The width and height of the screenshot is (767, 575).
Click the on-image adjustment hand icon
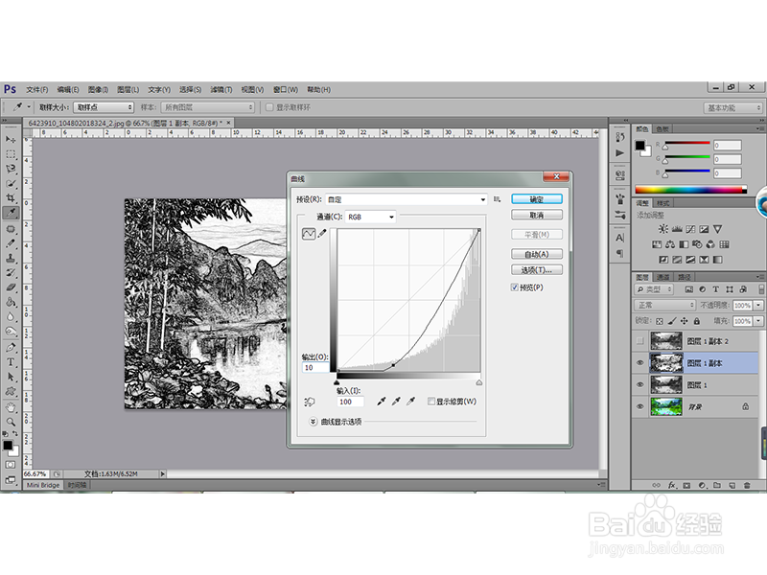309,402
